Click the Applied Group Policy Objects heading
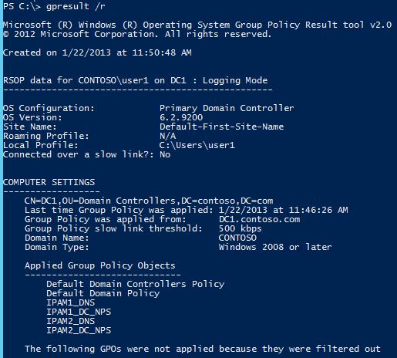Viewport: 397px width, 358px height. 100,265
